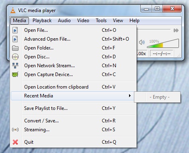Click the Open Folder icon
Image resolution: width=189 pixels, height=153 pixels.
tap(15, 48)
